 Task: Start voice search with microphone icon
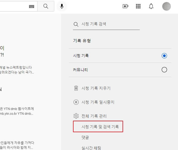(x=62, y=6)
